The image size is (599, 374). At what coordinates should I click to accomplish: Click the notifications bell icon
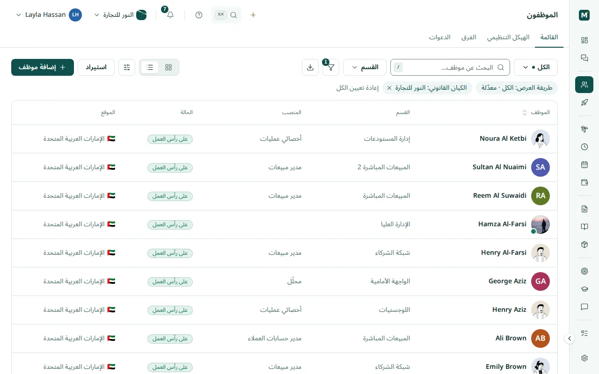coord(170,15)
